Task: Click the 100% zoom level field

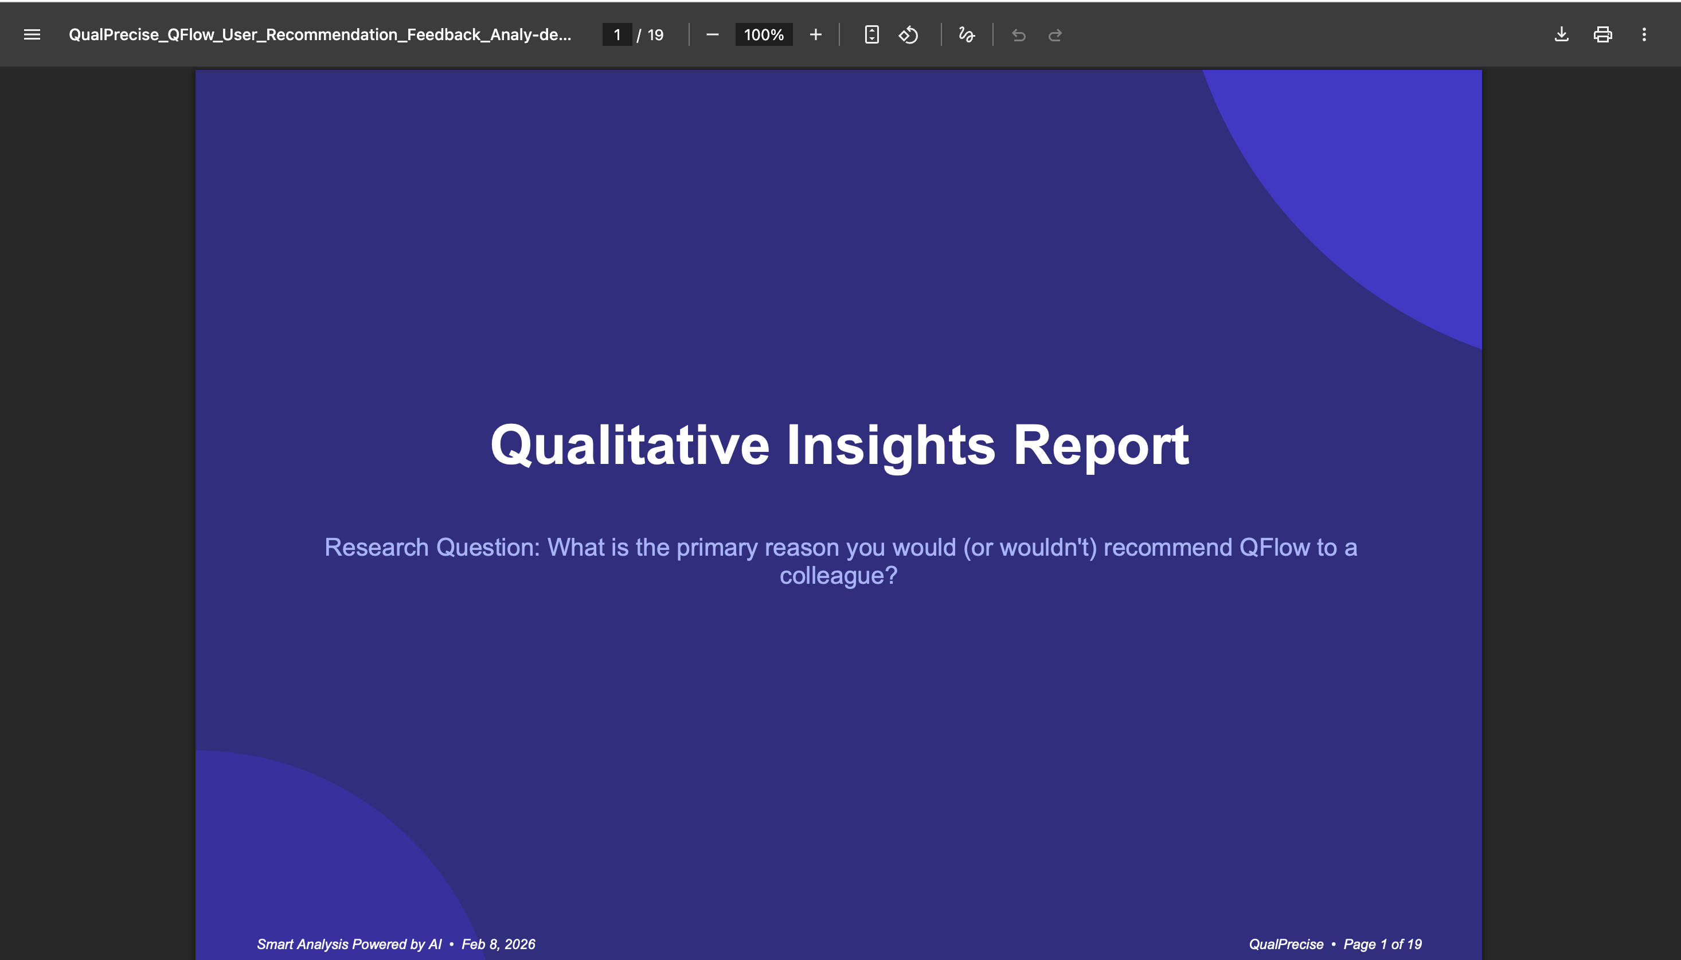Action: pyautogui.click(x=763, y=34)
